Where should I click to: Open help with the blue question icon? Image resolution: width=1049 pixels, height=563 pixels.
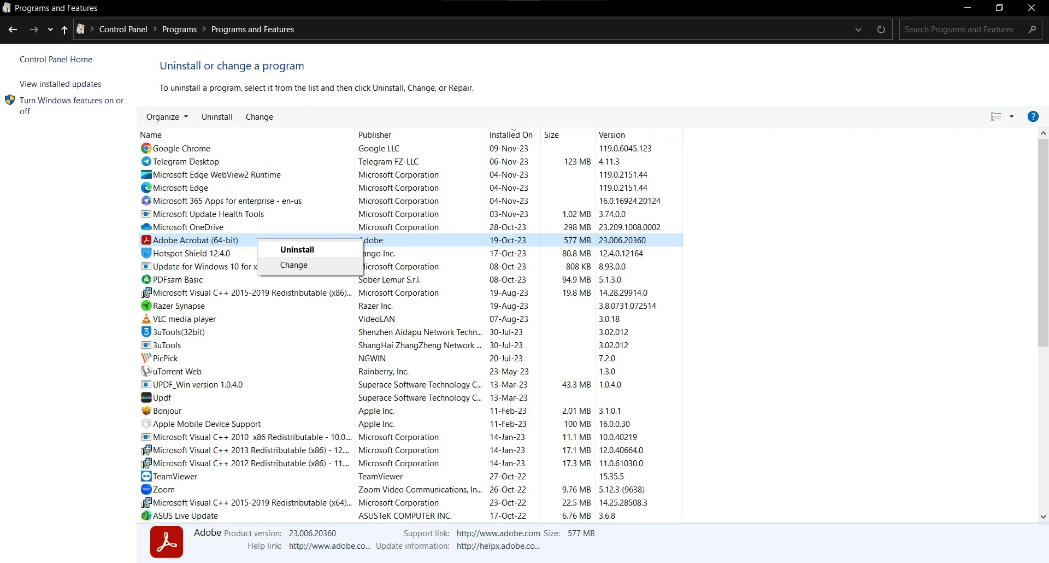1033,116
